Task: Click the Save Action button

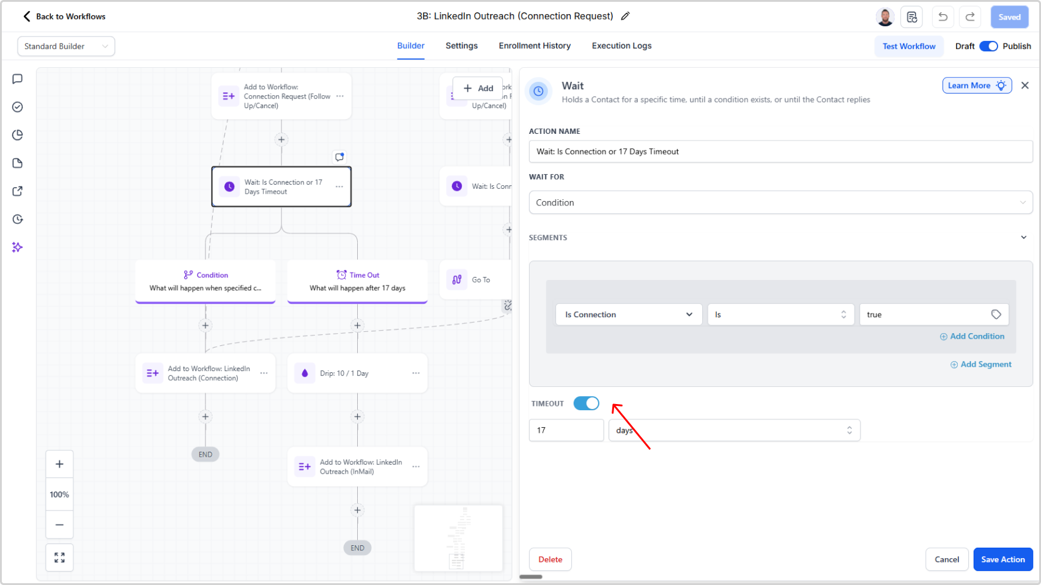Action: (x=1002, y=559)
